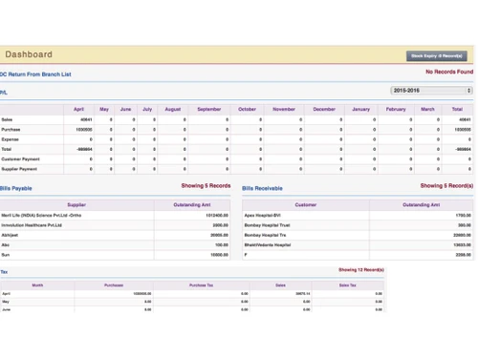The image size is (478, 358).
Task: Click the Bombay Hospital Trust customer row
Action: (x=358, y=225)
